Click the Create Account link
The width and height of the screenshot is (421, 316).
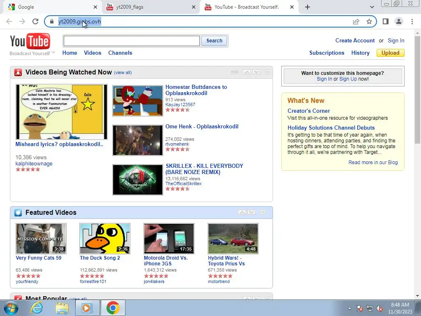[x=355, y=41]
